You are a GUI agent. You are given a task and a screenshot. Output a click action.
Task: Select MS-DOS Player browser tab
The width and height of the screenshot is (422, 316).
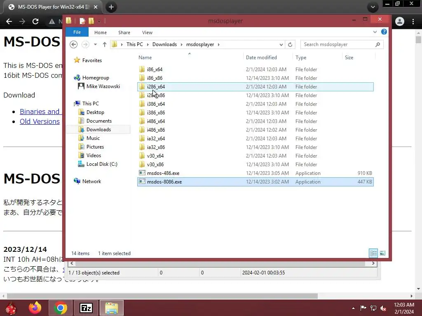tap(52, 7)
